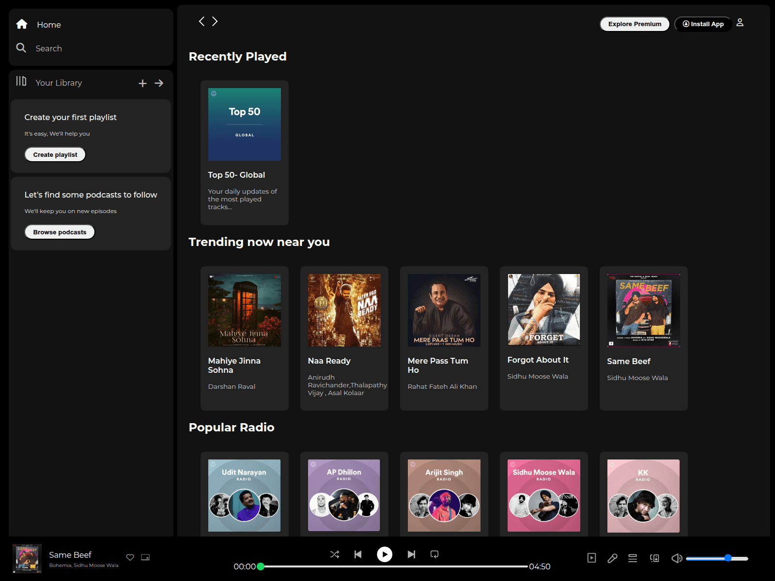Go forward with right chevron

(215, 21)
